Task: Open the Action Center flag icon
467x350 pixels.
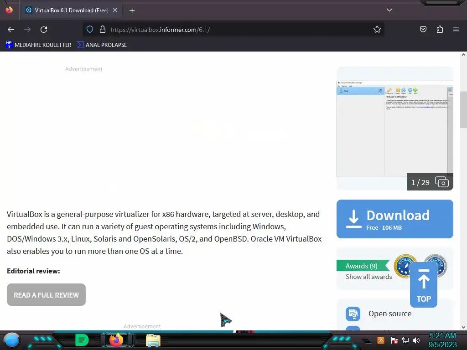Action: [394, 340]
